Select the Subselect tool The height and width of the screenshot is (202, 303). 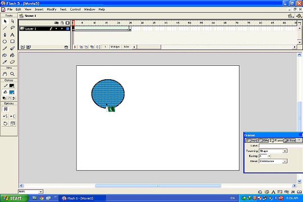pyautogui.click(x=12, y=21)
